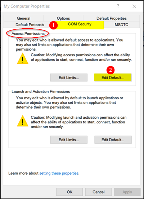Click the Apply button
The height and width of the screenshot is (199, 144).
(x=127, y=192)
